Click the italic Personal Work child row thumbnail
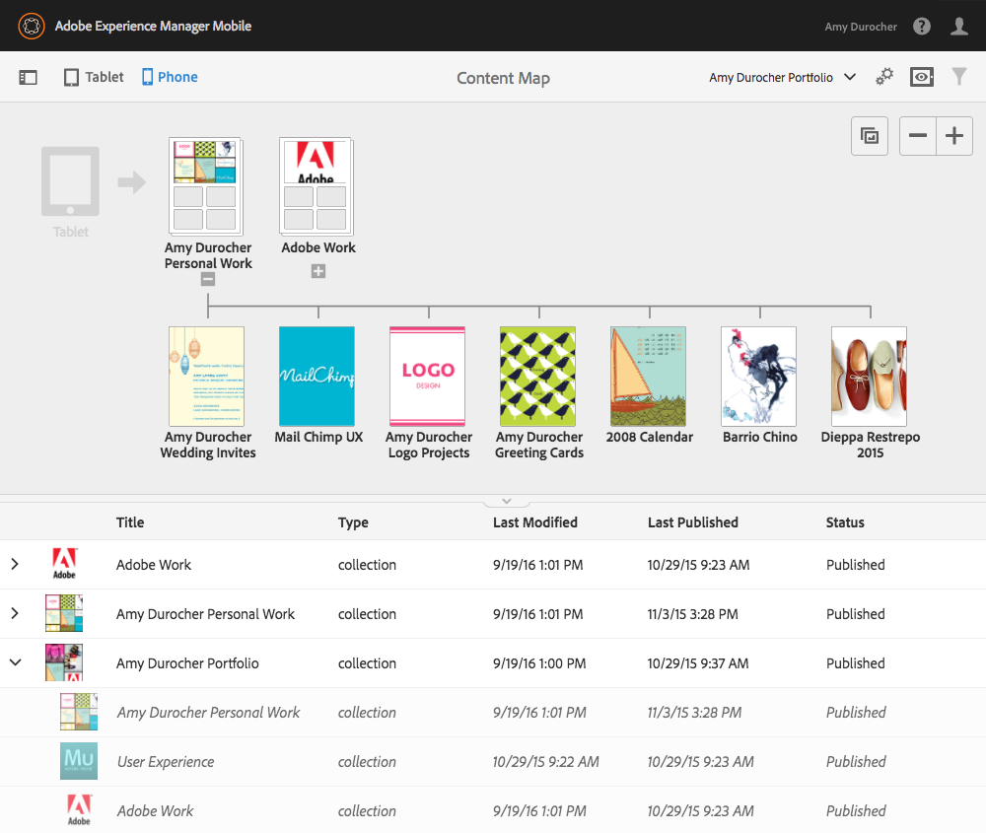Image resolution: width=986 pixels, height=833 pixels. 79,712
